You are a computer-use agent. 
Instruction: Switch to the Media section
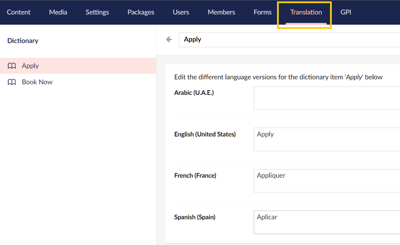click(58, 12)
